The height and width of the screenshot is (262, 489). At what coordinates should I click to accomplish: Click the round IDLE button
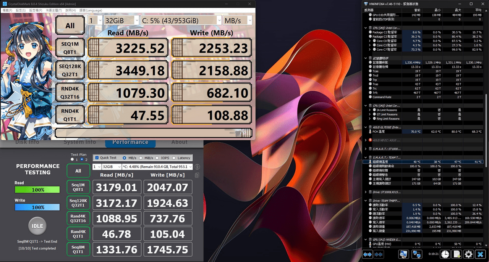[x=37, y=226]
